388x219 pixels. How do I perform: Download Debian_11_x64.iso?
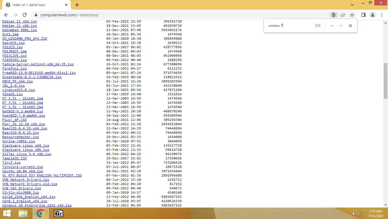click(x=19, y=21)
